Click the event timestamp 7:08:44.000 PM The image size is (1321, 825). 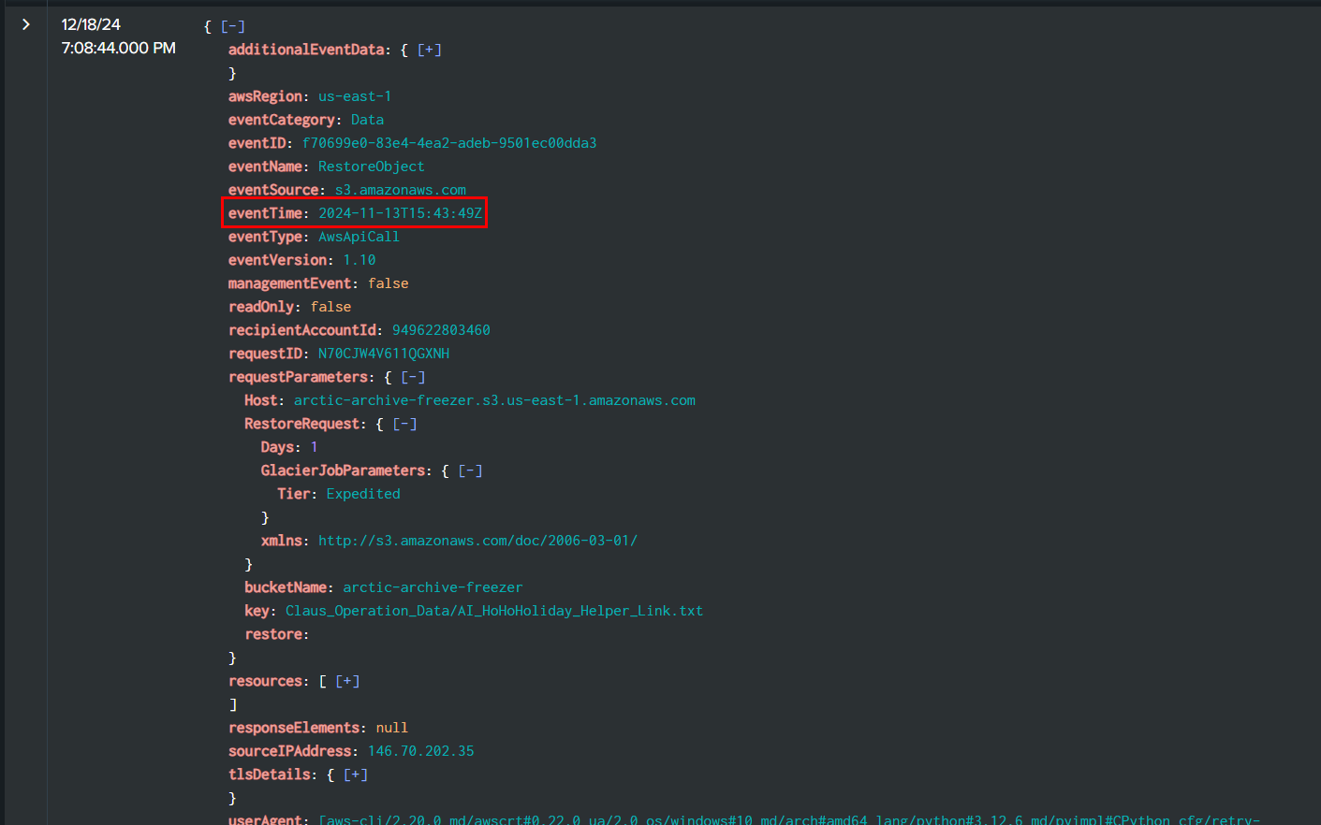[118, 48]
